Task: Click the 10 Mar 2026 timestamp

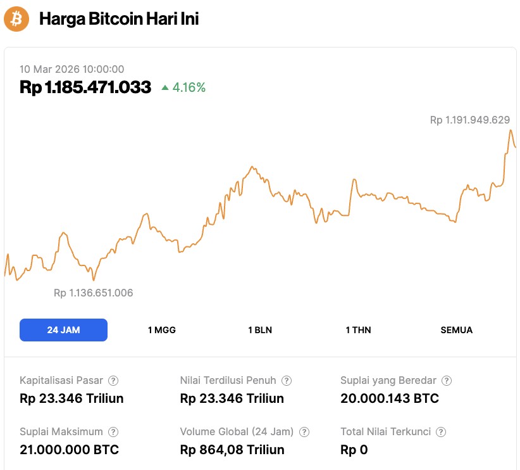Action: coord(71,69)
